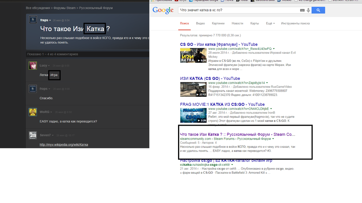This screenshot has height=203, width=362.
Task: Expand the fraps username dropdown in the post header
Action: click(x=50, y=20)
